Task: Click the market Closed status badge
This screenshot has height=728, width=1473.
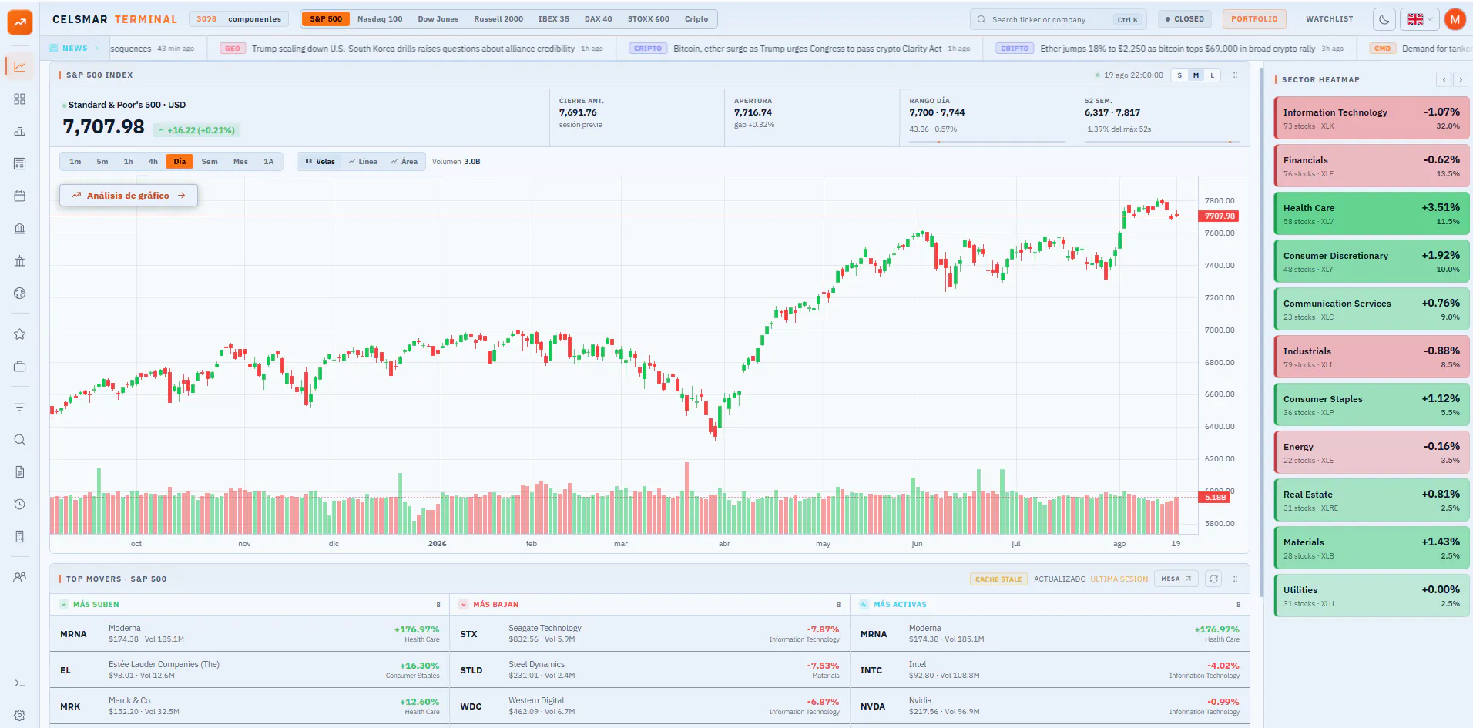Action: [x=1185, y=19]
